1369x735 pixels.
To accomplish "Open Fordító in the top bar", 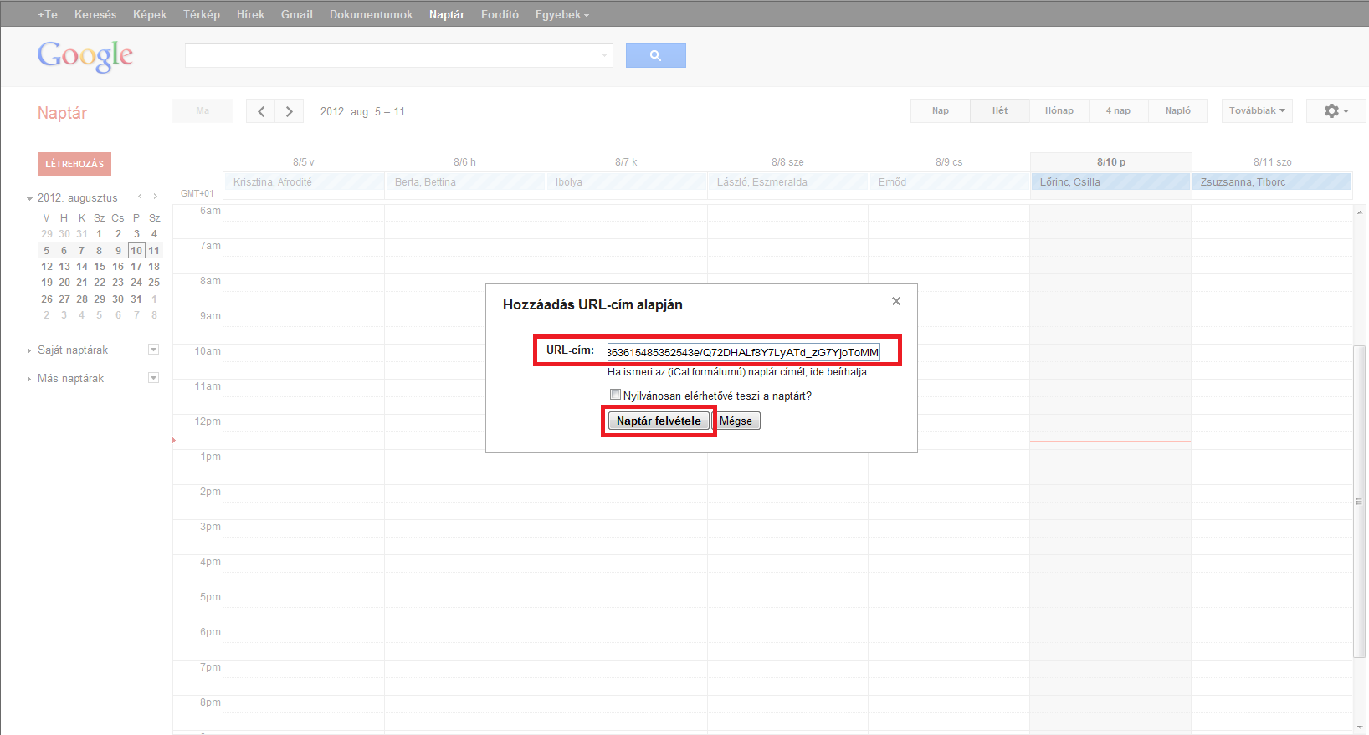I will click(x=500, y=14).
